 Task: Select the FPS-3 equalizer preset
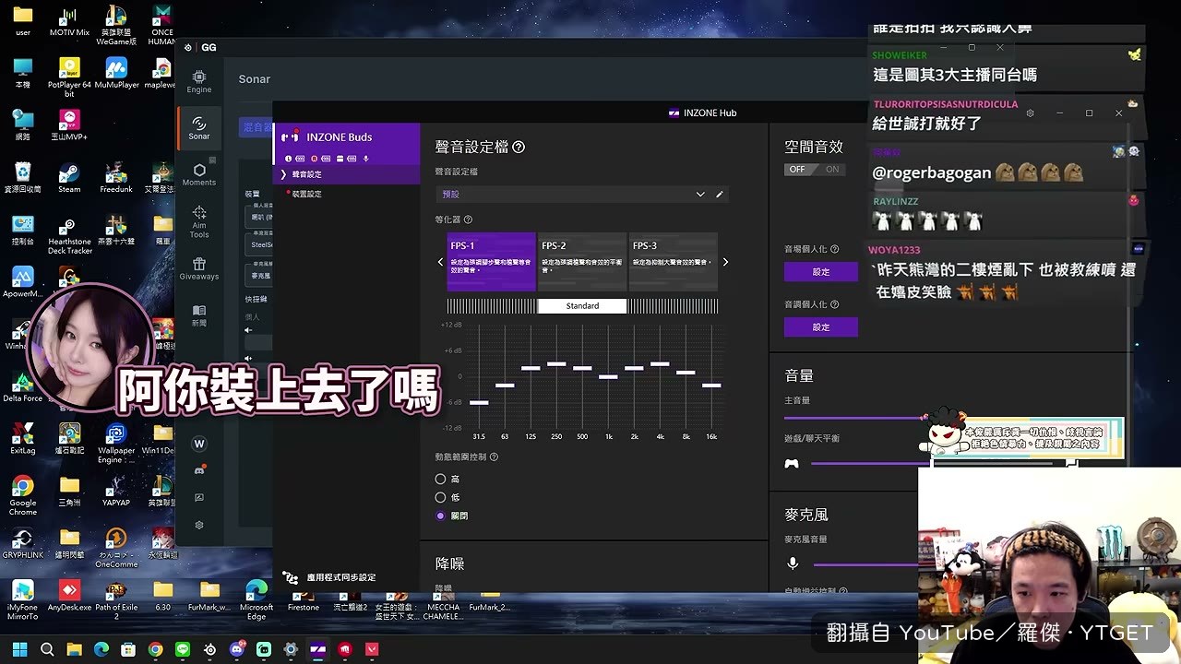pyautogui.click(x=674, y=262)
